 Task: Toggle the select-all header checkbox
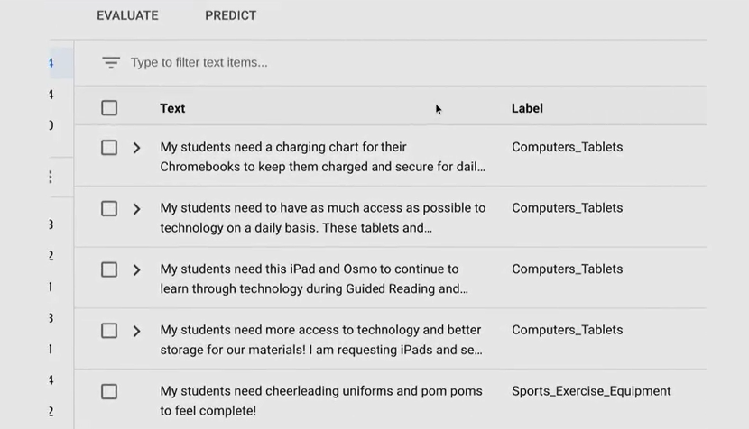[109, 108]
